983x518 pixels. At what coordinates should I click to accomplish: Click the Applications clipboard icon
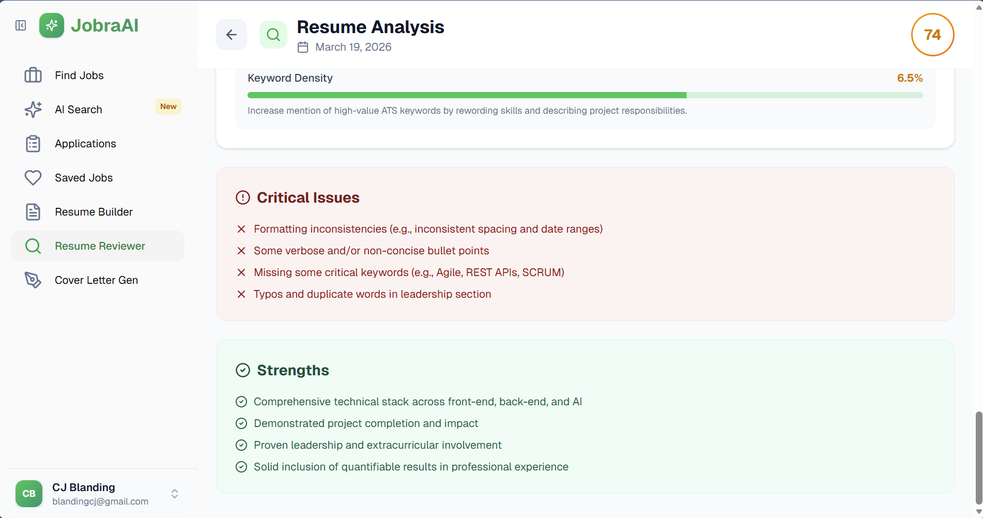33,144
